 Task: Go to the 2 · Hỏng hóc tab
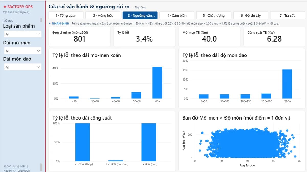tap(103, 16)
